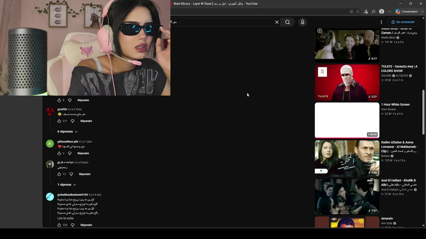Reply to the comment with 13 likes
This screenshot has width=426, height=239.
tap(85, 174)
